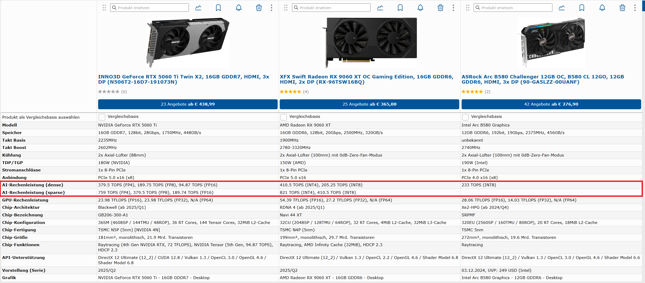Remove INNO3D RTX 5060 Ti with trash icon

coord(259,8)
